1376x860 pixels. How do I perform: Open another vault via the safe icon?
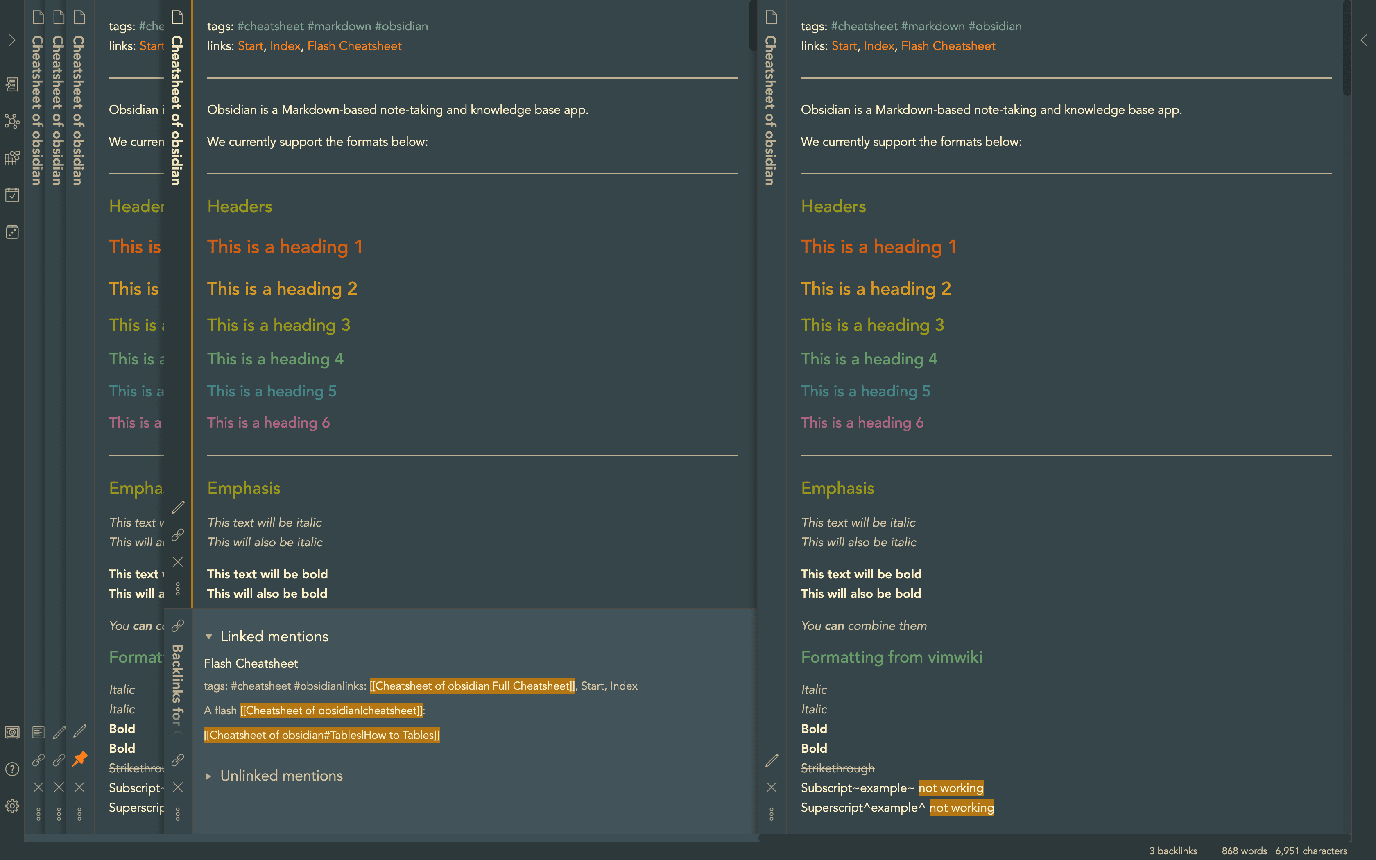12,732
